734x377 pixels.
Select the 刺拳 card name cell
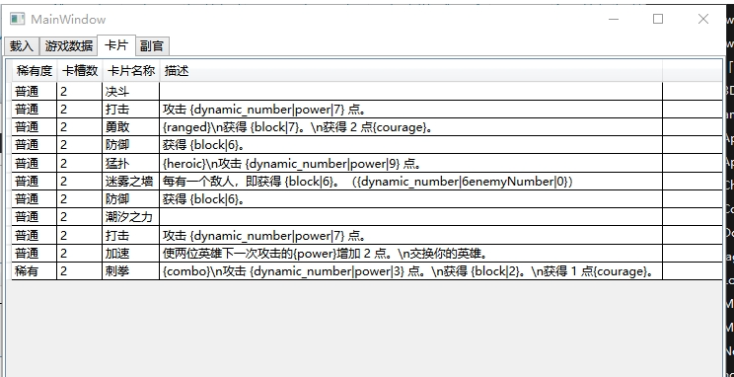(130, 271)
